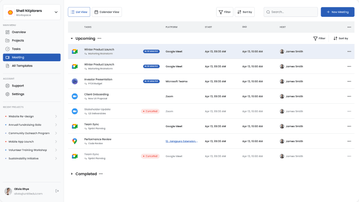
Task: Click the Sort by button in Upcoming section
Action: (x=341, y=38)
